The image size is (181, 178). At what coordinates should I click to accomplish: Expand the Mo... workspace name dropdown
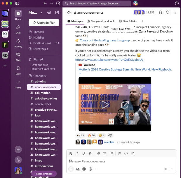(35, 12)
